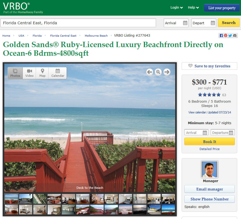This screenshot has width=241, height=219.
Task: Open calendar icon in the top Arrival field
Action: pyautogui.click(x=185, y=23)
